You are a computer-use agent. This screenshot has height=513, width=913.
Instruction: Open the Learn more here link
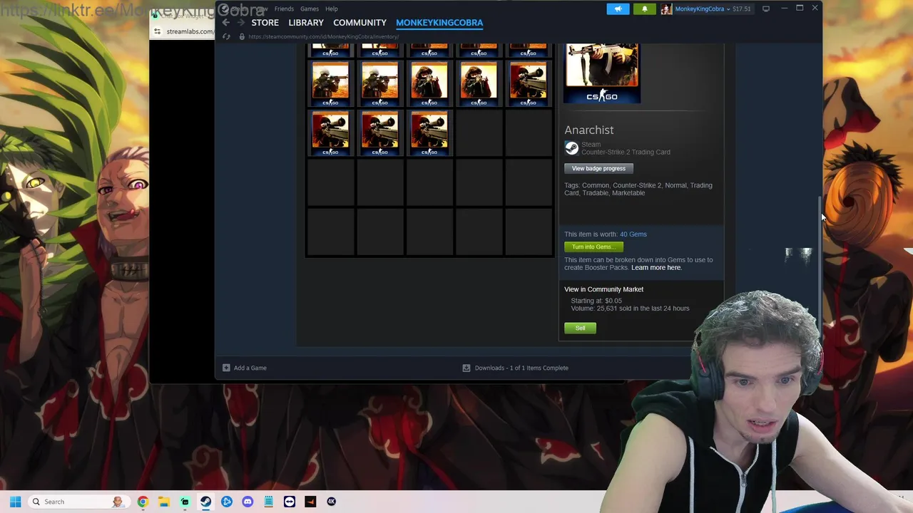pyautogui.click(x=656, y=267)
